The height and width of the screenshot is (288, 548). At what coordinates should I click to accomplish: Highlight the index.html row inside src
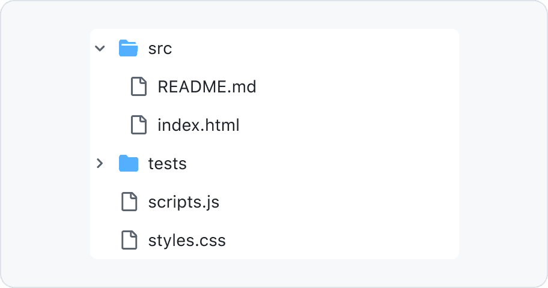click(275, 125)
